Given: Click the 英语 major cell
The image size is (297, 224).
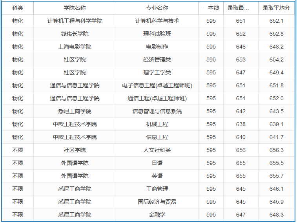Looking at the screenshot, I should pyautogui.click(x=157, y=176).
